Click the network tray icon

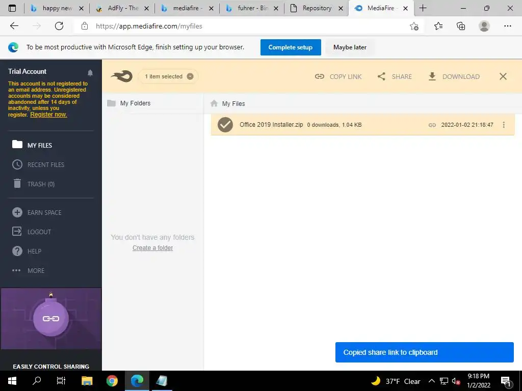[444, 381]
